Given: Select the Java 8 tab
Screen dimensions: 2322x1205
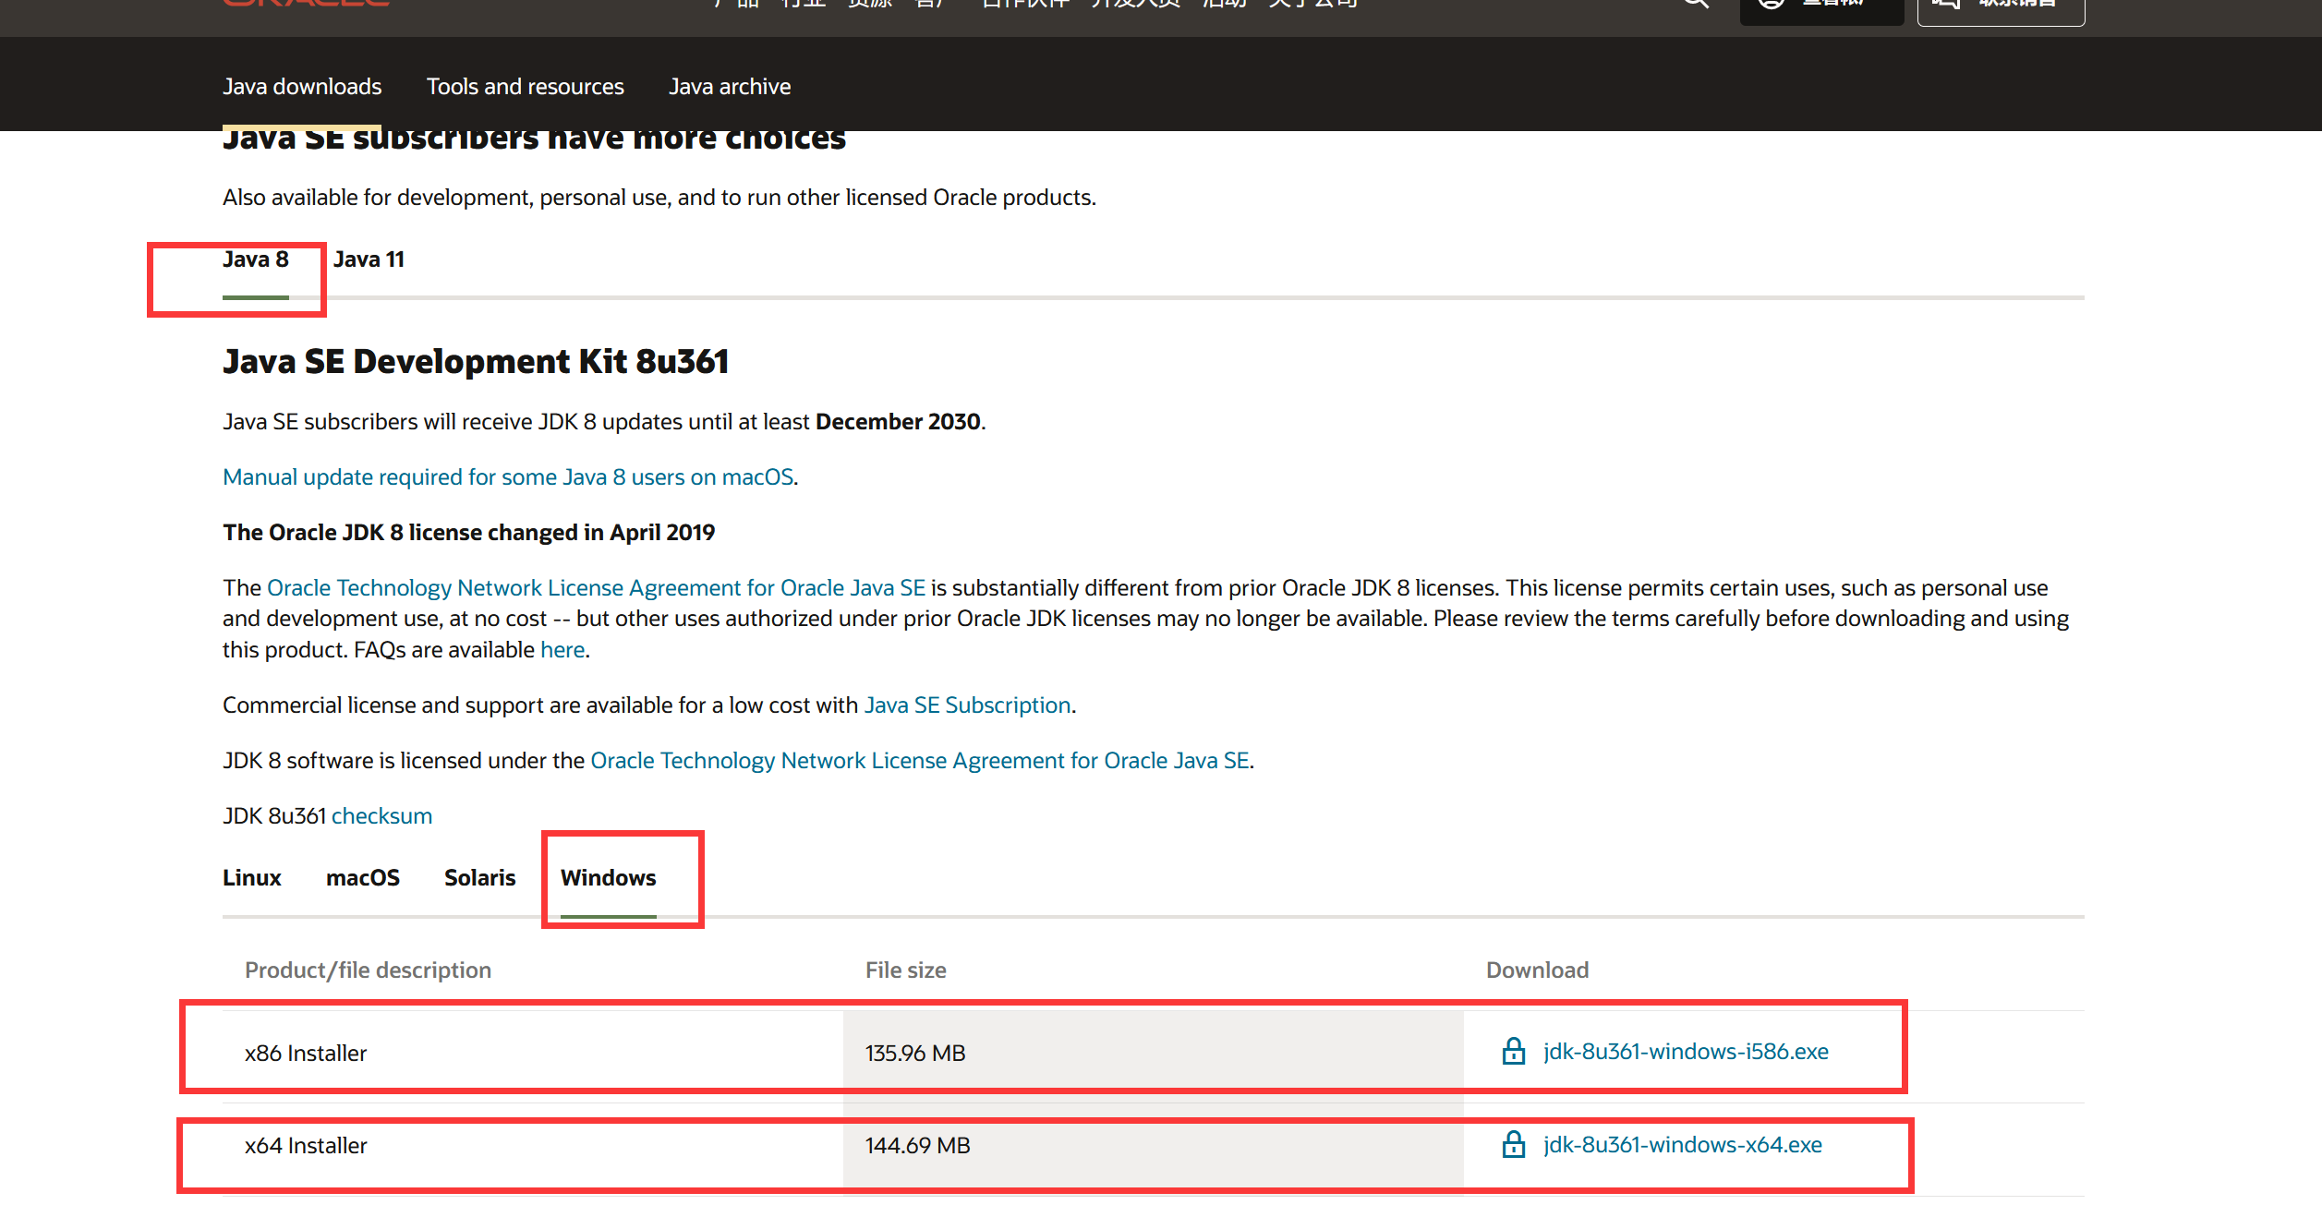Looking at the screenshot, I should 256,259.
